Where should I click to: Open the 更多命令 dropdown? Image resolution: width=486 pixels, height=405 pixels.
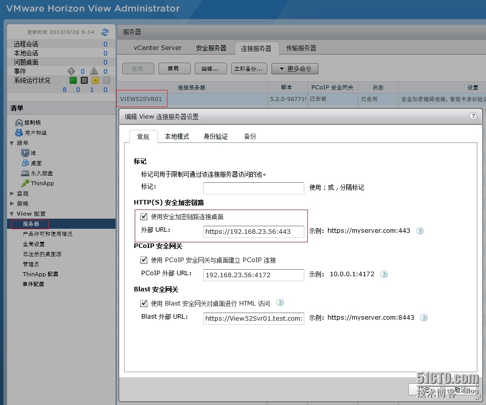[x=295, y=69]
